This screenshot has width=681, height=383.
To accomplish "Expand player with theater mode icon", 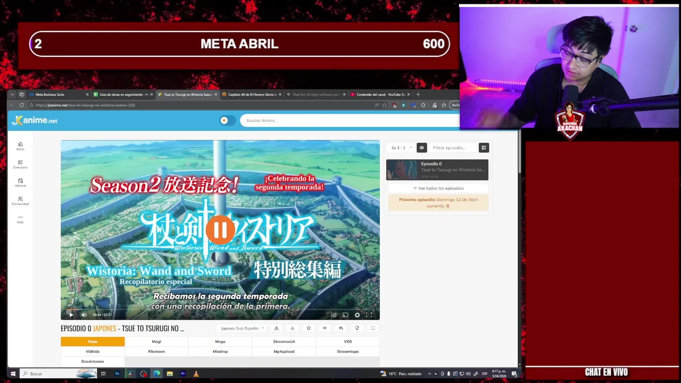I will pyautogui.click(x=373, y=328).
